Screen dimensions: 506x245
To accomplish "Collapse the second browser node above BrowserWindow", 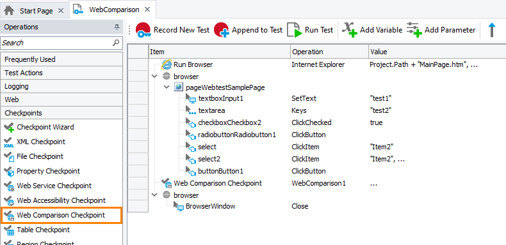I will click(154, 195).
